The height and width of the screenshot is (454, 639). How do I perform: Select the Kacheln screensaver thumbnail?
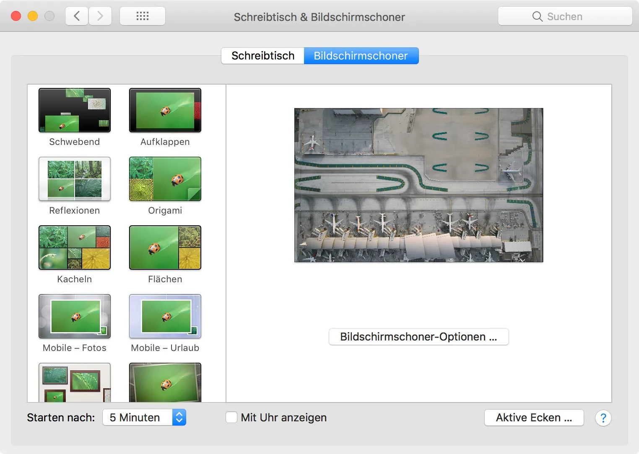[x=75, y=248]
